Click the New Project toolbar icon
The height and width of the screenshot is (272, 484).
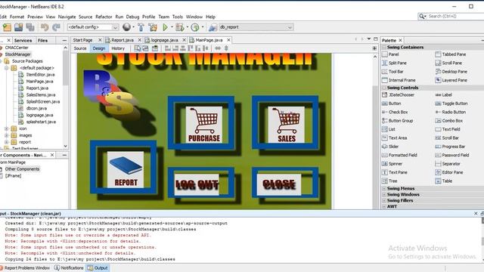pyautogui.click(x=7, y=27)
